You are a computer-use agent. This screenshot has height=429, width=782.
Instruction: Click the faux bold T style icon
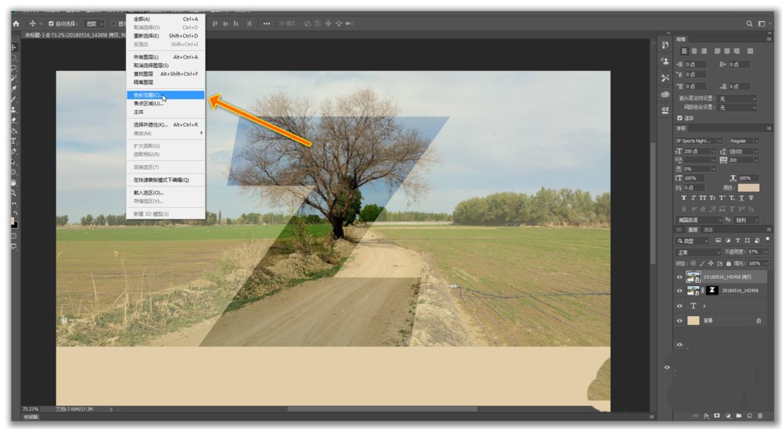point(683,198)
